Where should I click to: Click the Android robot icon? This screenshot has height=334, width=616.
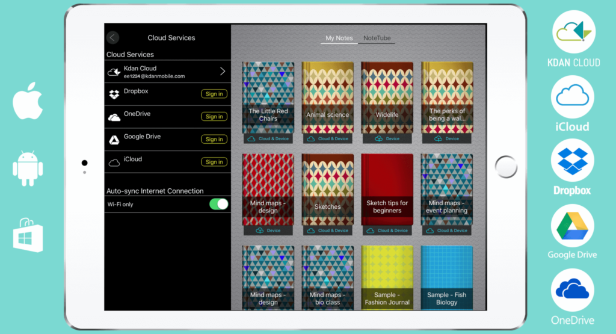pyautogui.click(x=28, y=168)
